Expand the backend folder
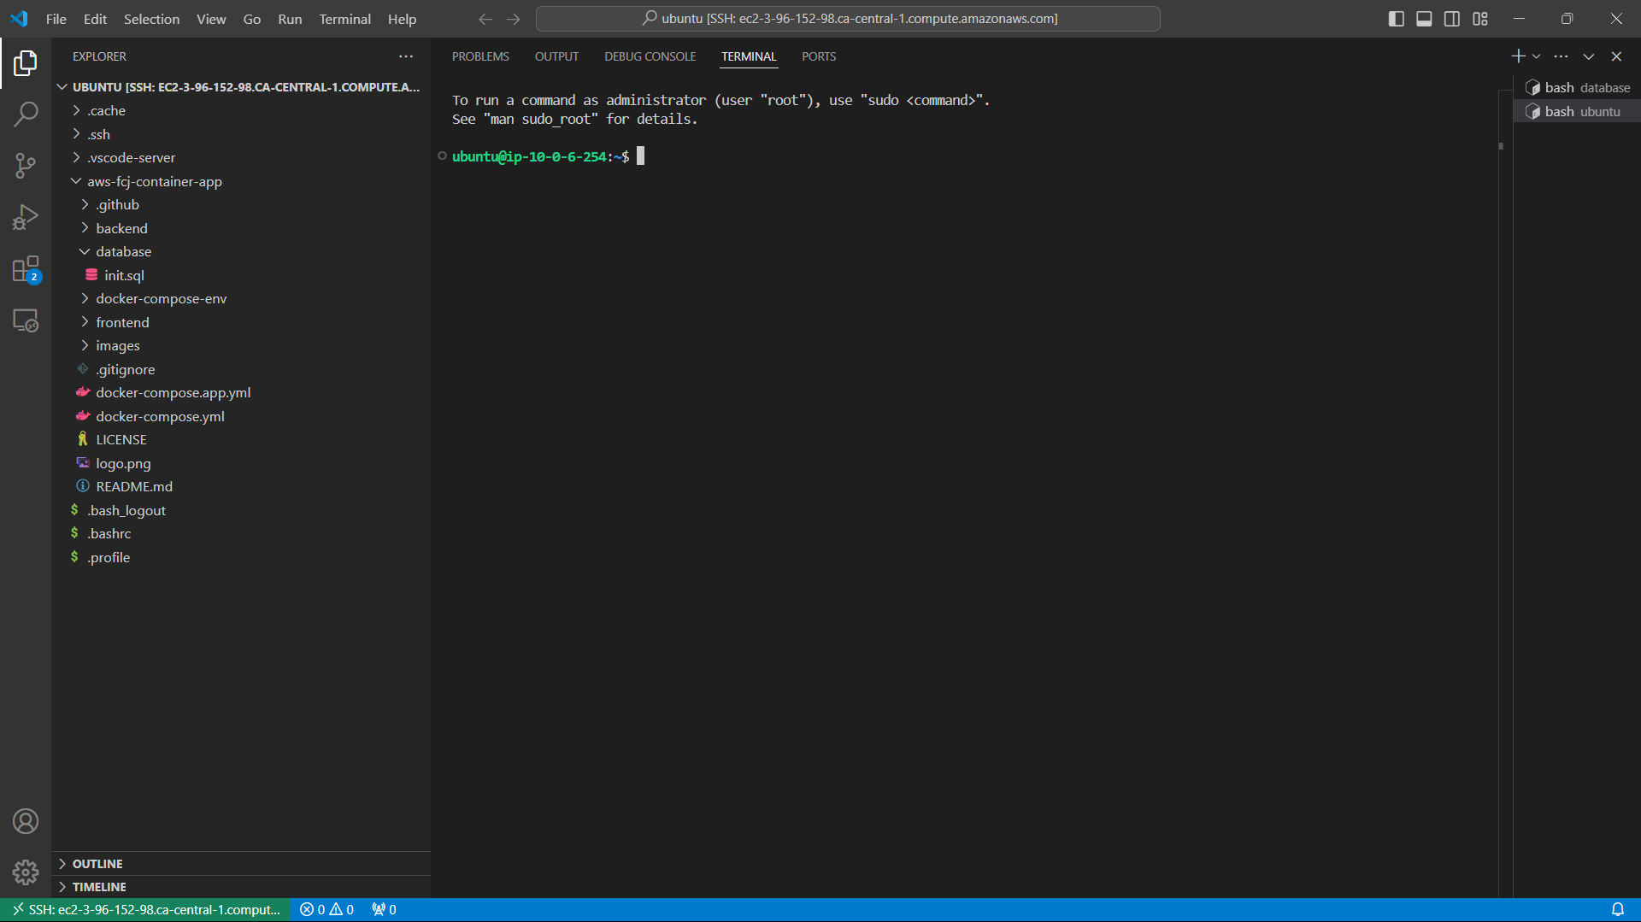The width and height of the screenshot is (1641, 922). click(x=241, y=228)
